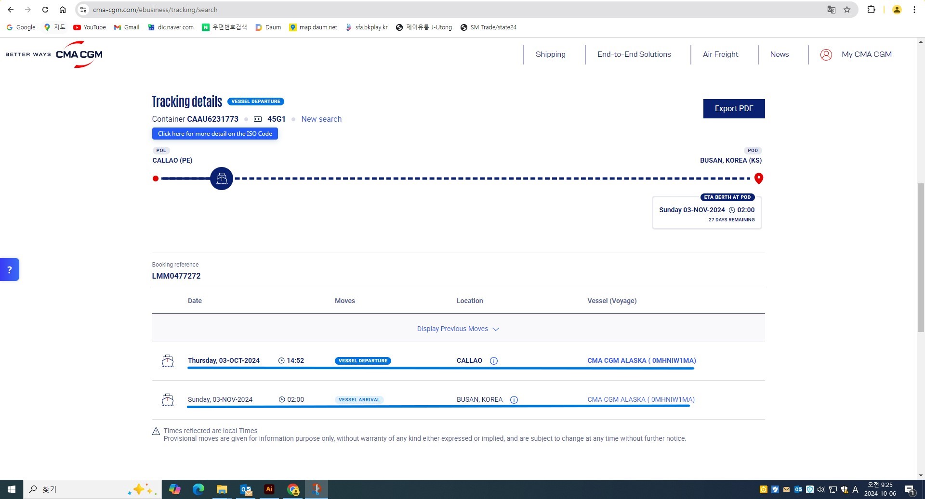The image size is (925, 499).
Task: Click the VESSEL DEPARTURE status badge in header
Action: pyautogui.click(x=256, y=102)
